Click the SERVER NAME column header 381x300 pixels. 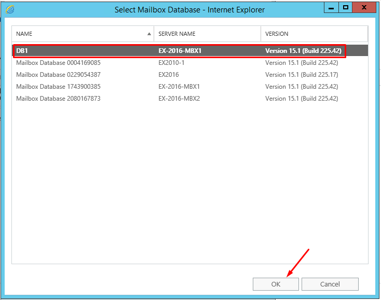point(207,34)
